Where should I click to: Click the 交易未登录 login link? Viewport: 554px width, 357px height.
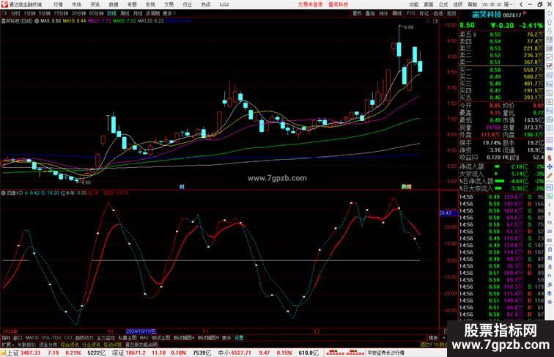[310, 4]
